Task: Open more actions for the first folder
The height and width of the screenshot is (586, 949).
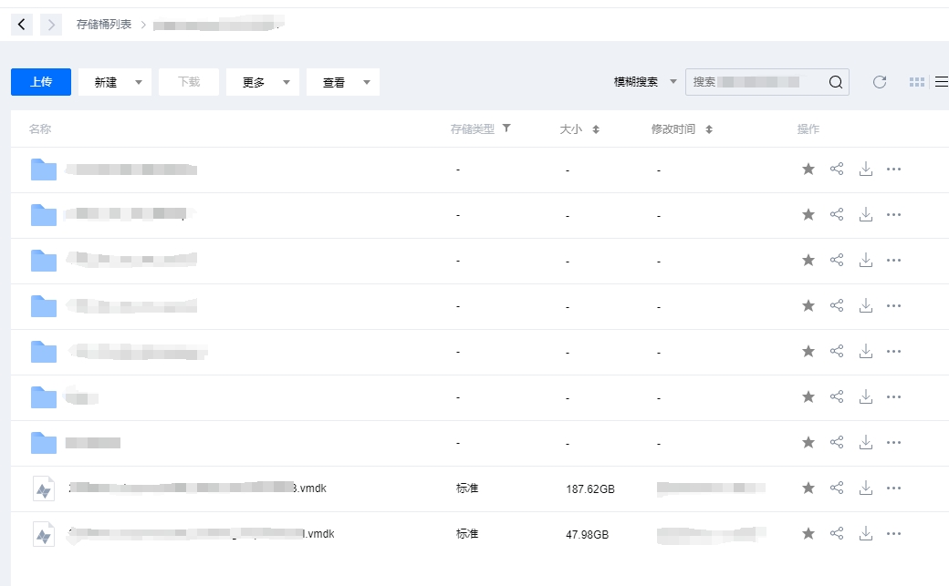Action: 893,170
